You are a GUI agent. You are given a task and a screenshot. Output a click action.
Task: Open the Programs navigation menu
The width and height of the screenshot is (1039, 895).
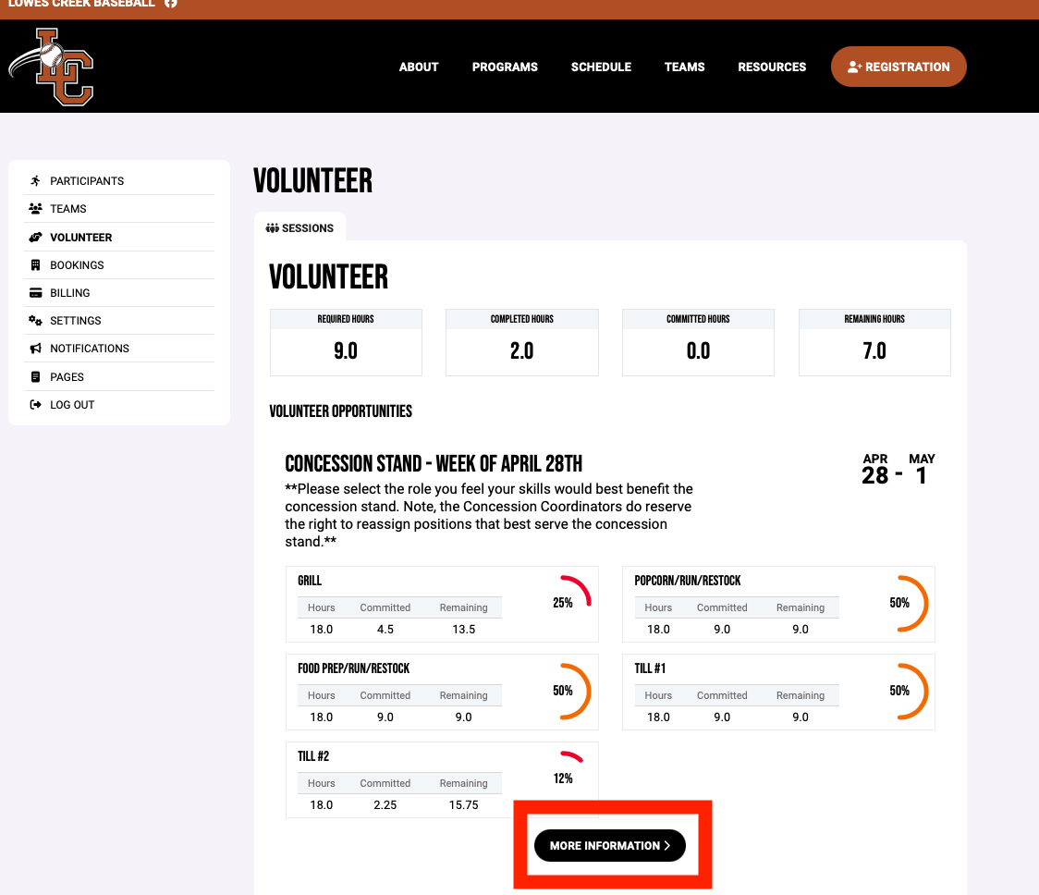[x=505, y=67]
